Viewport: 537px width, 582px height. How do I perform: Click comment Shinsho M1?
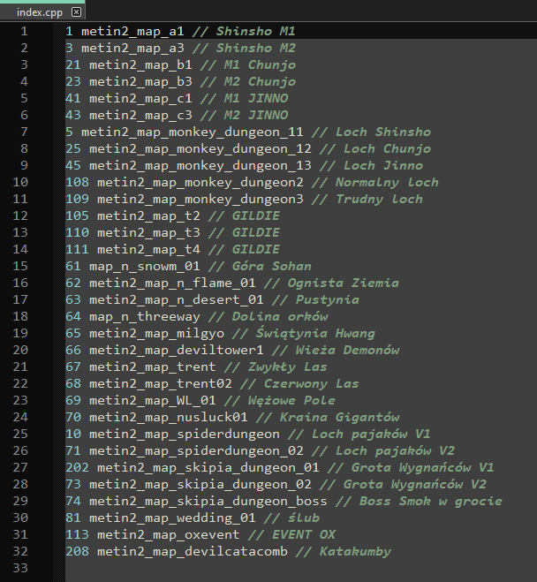pos(256,31)
